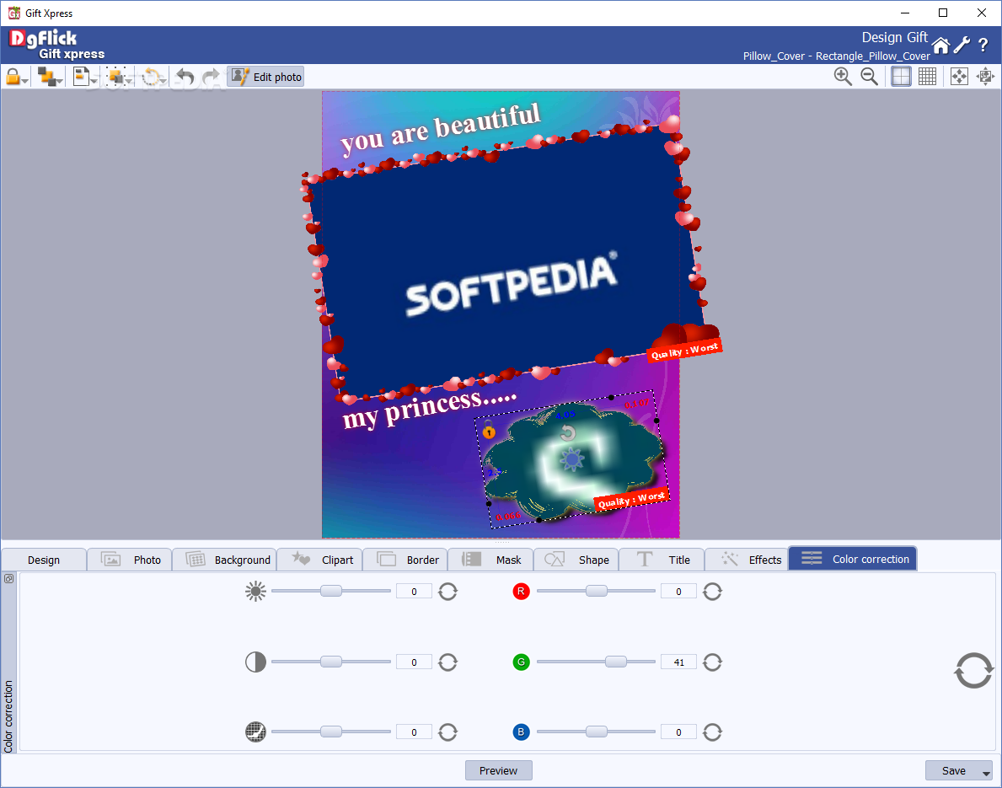Viewport: 1002px width, 788px height.
Task: Zoom in on the canvas
Action: (x=843, y=76)
